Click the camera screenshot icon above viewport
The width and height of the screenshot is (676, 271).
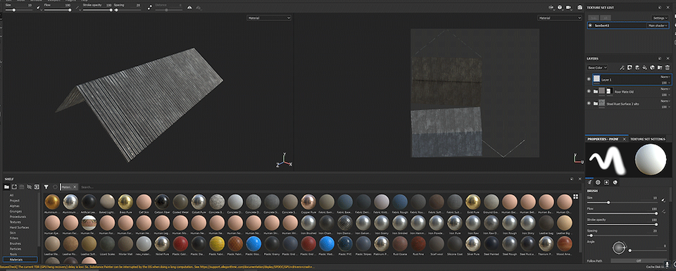[x=580, y=7]
